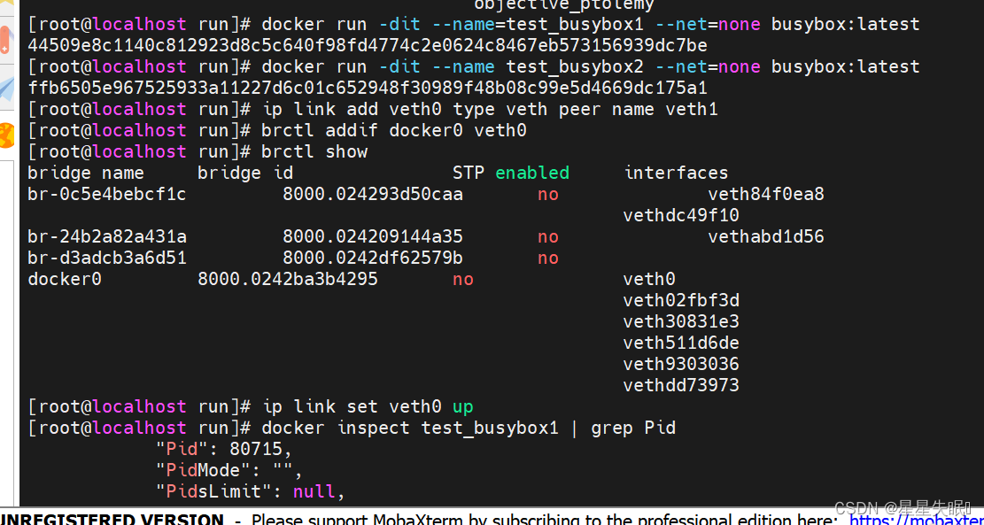Click the Pid value 80715
This screenshot has height=525, width=984.
coord(257,448)
